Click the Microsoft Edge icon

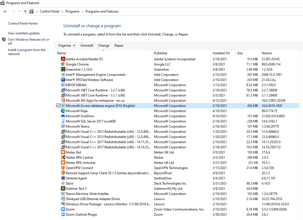click(x=63, y=111)
